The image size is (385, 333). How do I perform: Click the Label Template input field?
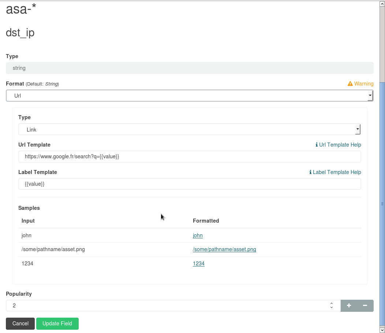[190, 184]
